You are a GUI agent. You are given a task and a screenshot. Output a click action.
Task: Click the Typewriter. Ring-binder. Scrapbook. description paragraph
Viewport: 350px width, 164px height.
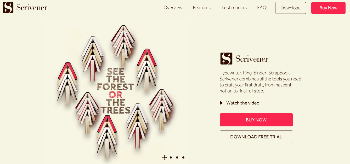point(261,82)
